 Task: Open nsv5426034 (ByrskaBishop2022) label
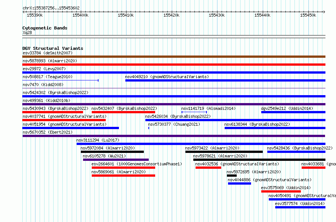coord(178,116)
